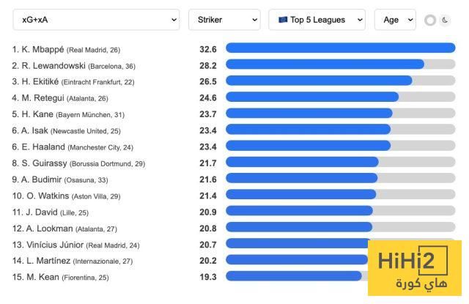Click the HiHi2 watermark logo

click(x=415, y=268)
